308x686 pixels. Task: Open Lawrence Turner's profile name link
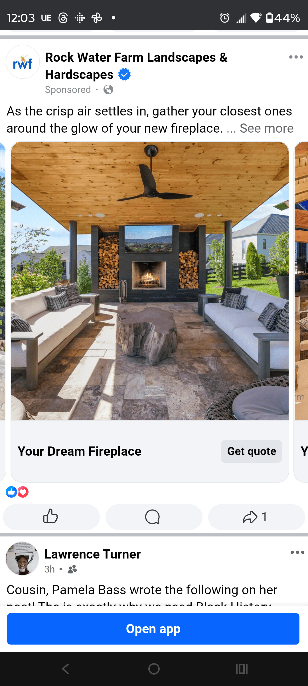[x=92, y=554]
